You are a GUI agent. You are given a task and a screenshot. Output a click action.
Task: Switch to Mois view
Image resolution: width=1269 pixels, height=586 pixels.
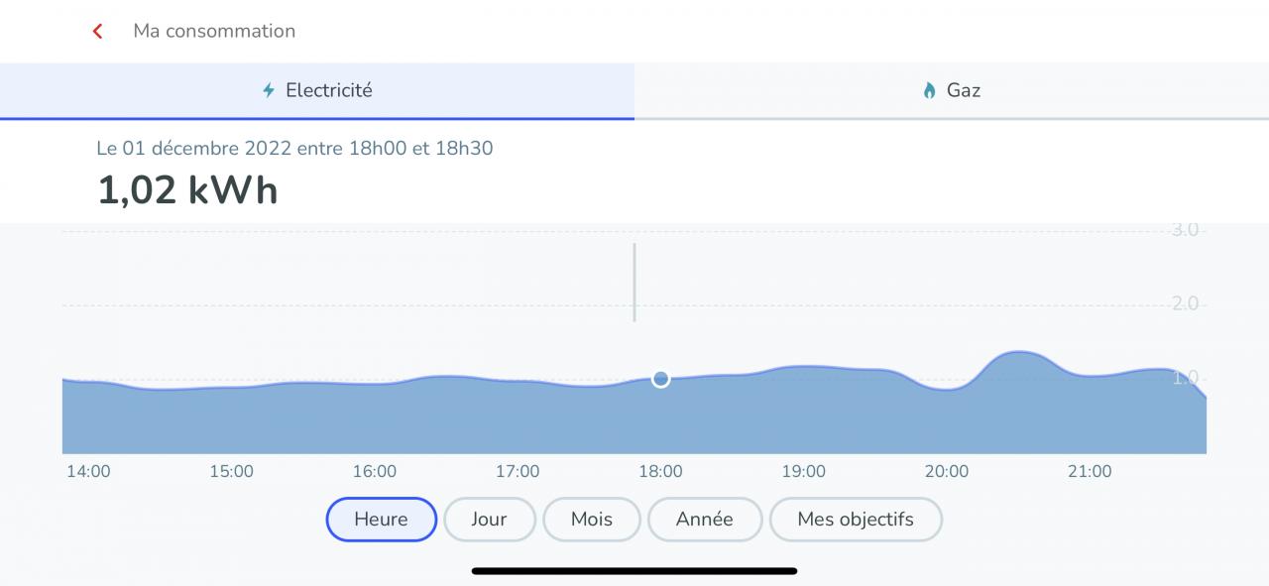[592, 520]
